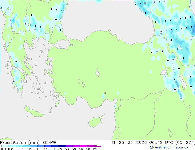195x150 pixels.
Task: Click the legend label "25"
Action: point(60,149)
